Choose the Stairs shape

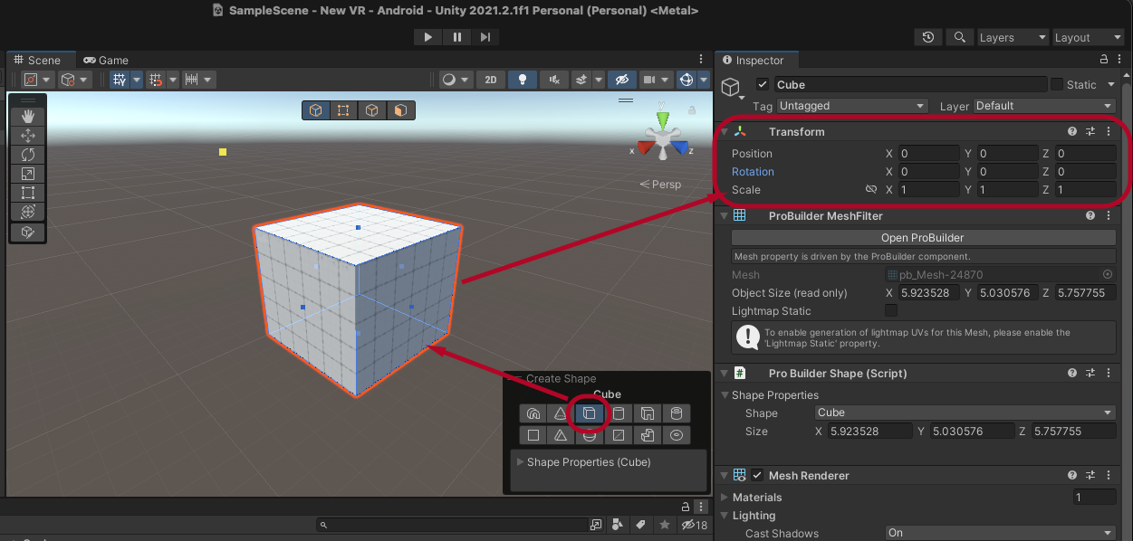pyautogui.click(x=647, y=435)
